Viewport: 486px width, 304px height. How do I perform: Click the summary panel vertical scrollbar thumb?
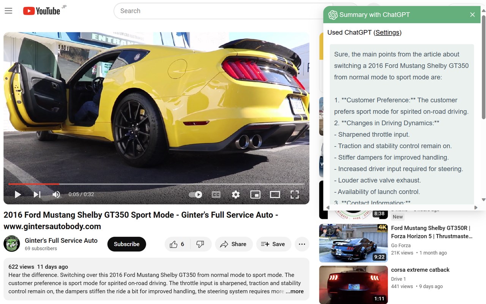click(x=483, y=66)
